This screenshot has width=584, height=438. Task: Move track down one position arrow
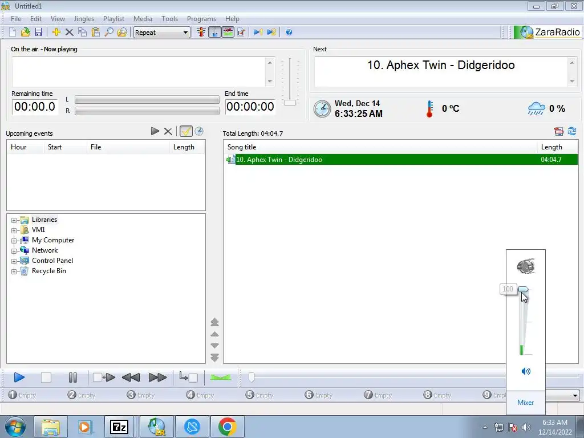tap(214, 346)
